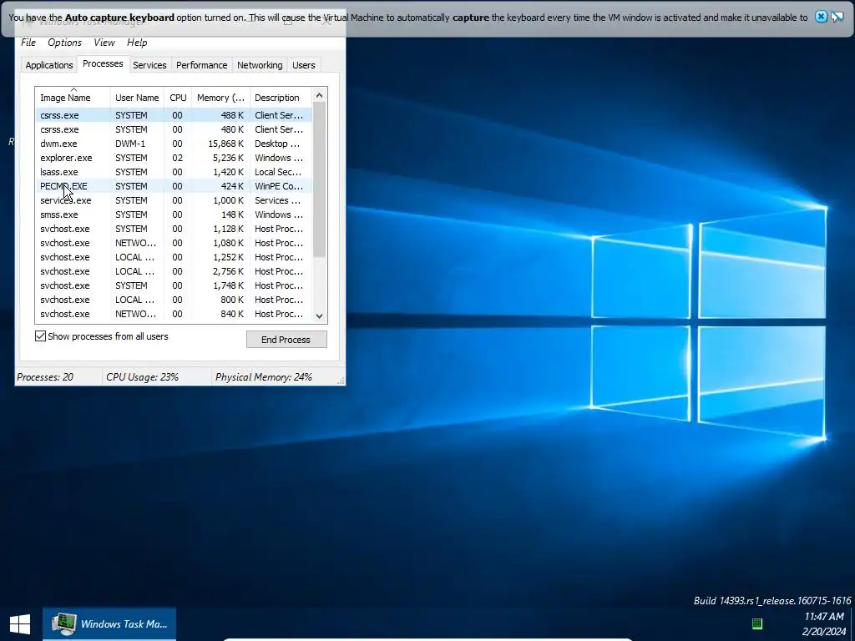This screenshot has height=641, width=855.
Task: Select svchost.exe row using 1,748 K
Action: [x=174, y=285]
